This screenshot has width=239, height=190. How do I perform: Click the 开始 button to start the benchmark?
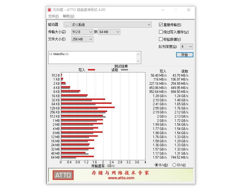pos(185,55)
